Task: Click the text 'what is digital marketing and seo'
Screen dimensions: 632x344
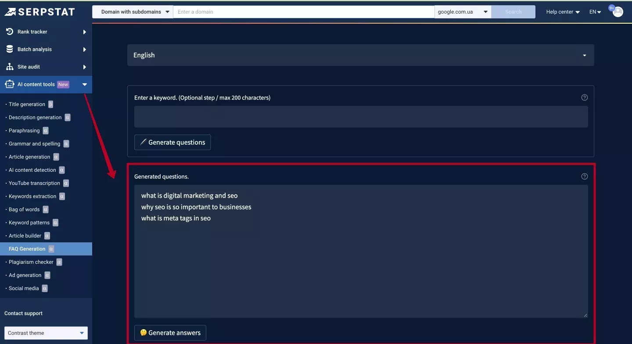Action: tap(189, 195)
